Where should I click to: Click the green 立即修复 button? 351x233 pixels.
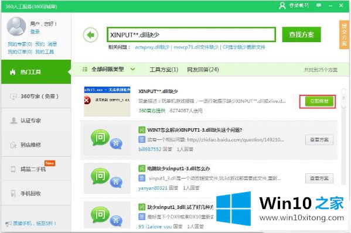(x=319, y=101)
